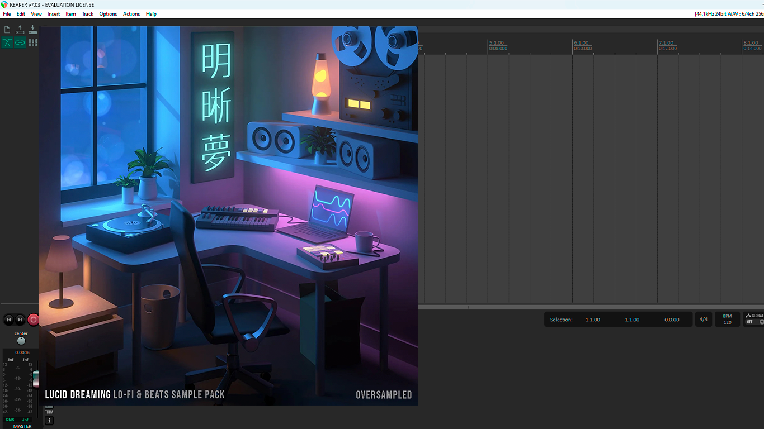Image resolution: width=764 pixels, height=429 pixels.
Task: Open the Track menu
Action: coord(88,14)
